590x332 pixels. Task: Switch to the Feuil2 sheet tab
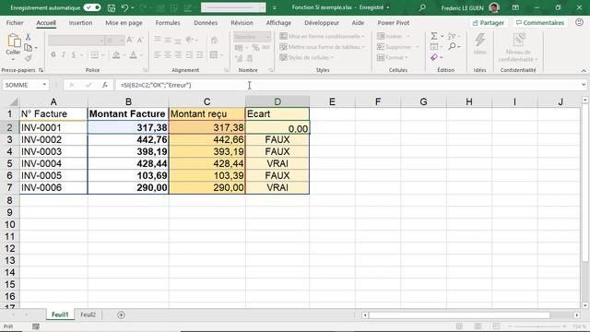coord(88,314)
